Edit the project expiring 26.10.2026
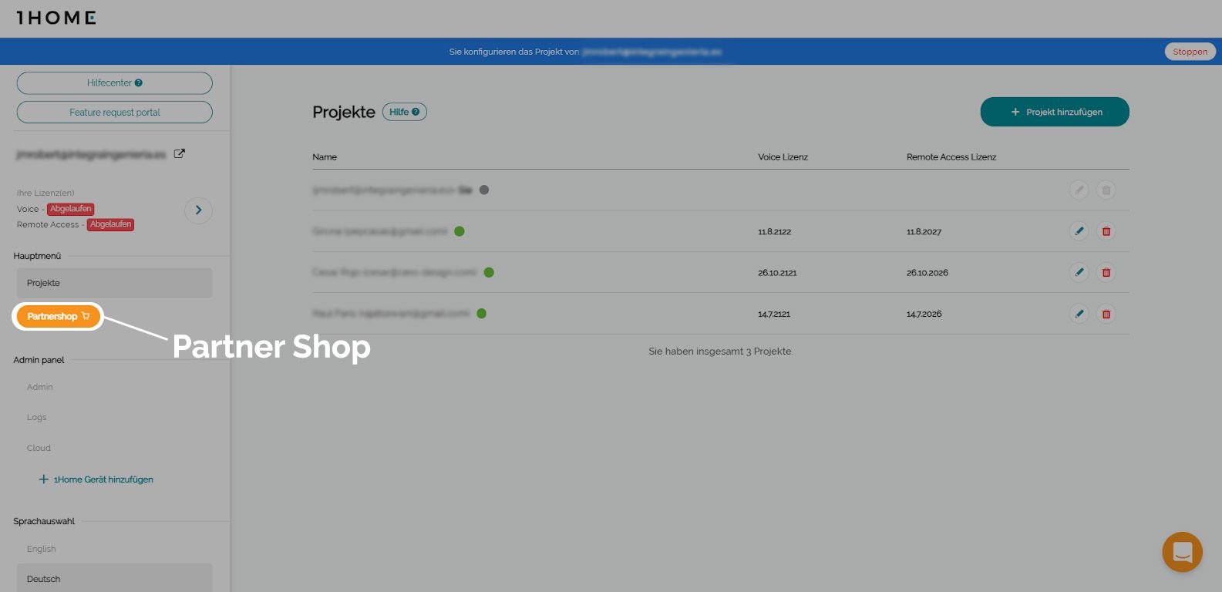The width and height of the screenshot is (1222, 592). [x=1079, y=272]
